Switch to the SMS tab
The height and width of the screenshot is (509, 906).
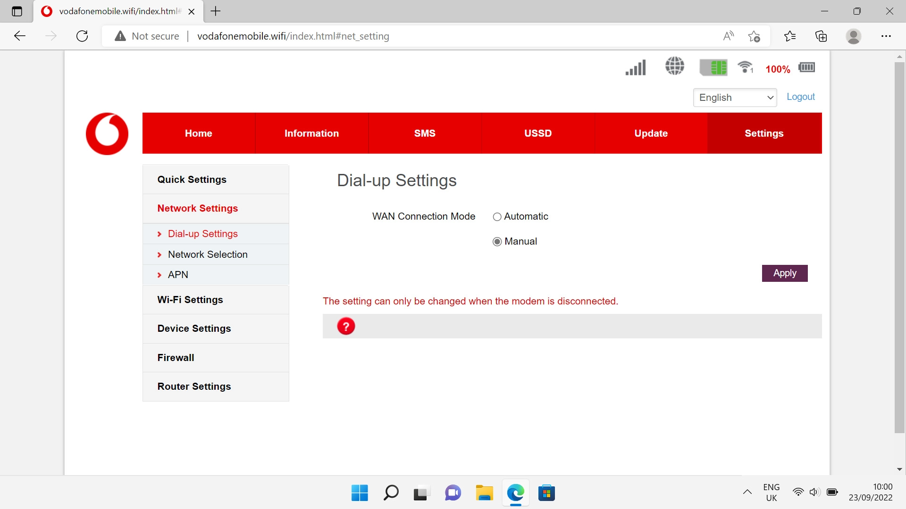(x=425, y=133)
